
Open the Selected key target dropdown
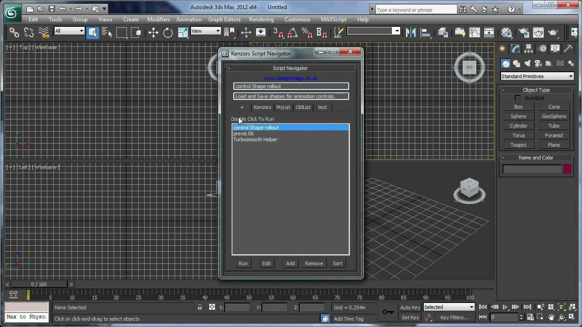point(449,307)
